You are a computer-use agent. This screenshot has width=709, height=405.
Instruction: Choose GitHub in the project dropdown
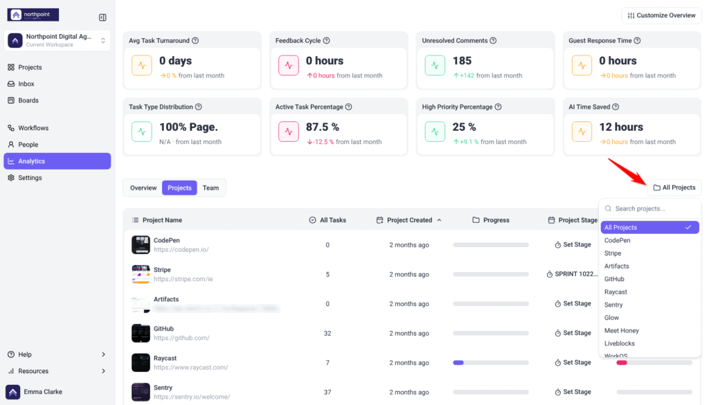[649, 279]
